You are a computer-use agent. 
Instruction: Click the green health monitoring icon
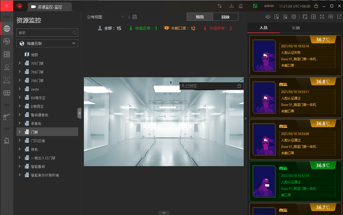[255, 6]
